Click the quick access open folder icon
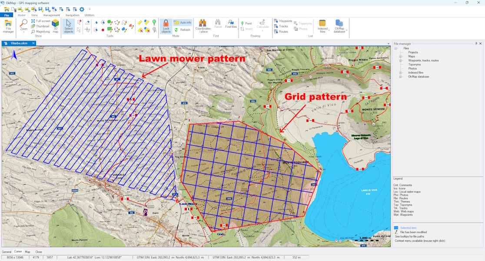 point(7,9)
